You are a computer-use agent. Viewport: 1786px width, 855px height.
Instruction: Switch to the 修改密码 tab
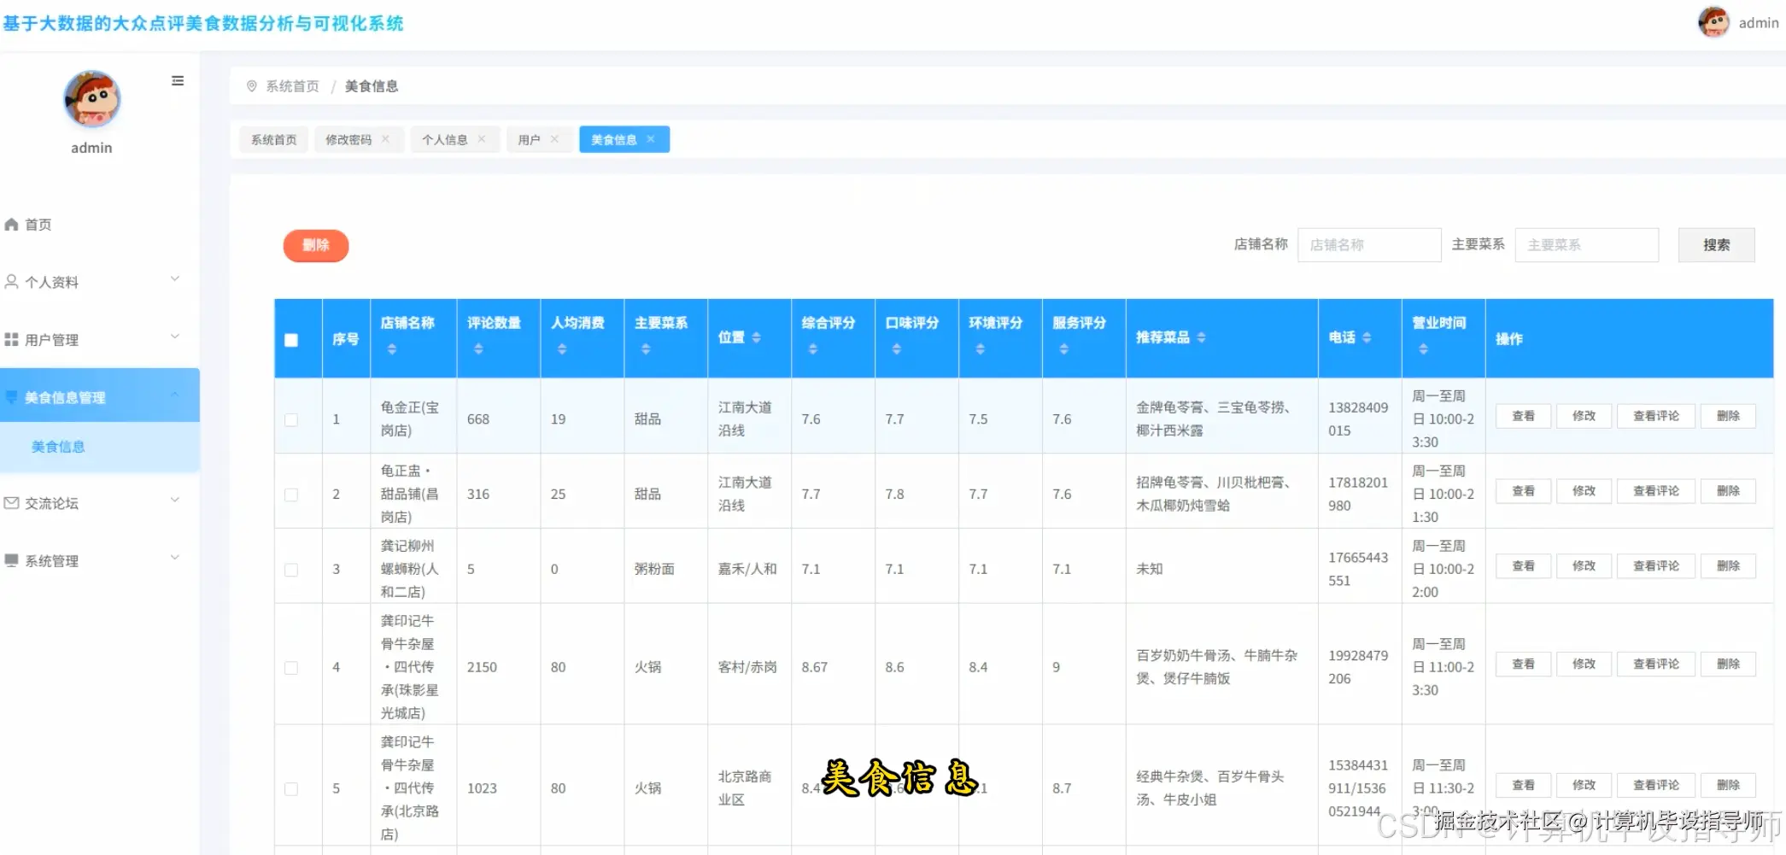coord(348,138)
